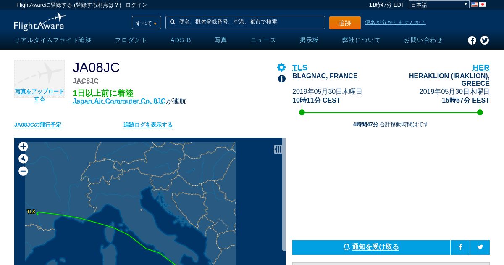Open 便名が分かりませんか？ link
The height and width of the screenshot is (265, 504).
(x=395, y=22)
